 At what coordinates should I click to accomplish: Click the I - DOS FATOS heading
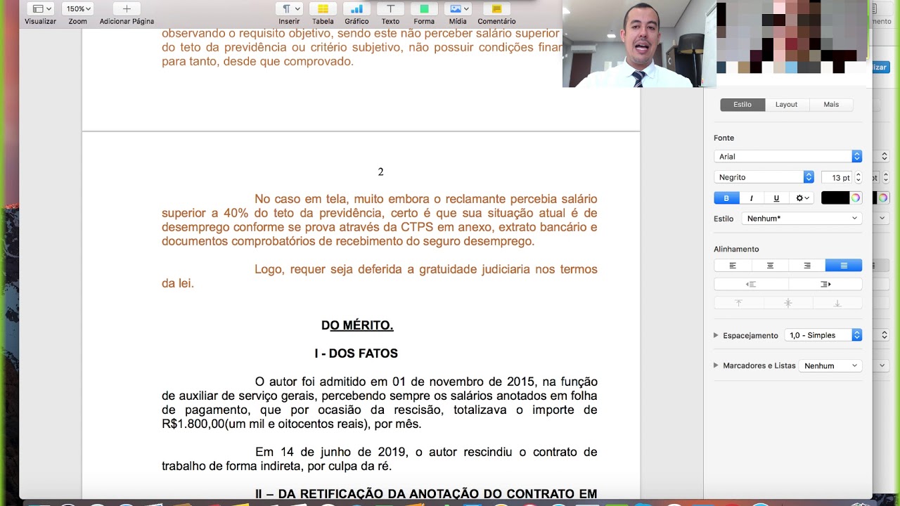click(356, 353)
